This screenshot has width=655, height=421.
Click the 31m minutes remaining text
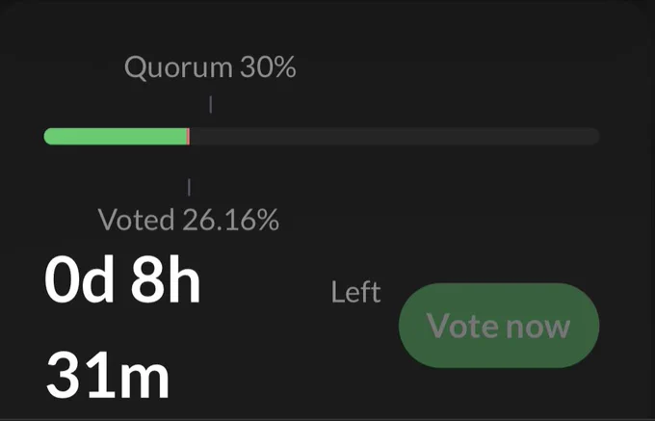click(108, 376)
